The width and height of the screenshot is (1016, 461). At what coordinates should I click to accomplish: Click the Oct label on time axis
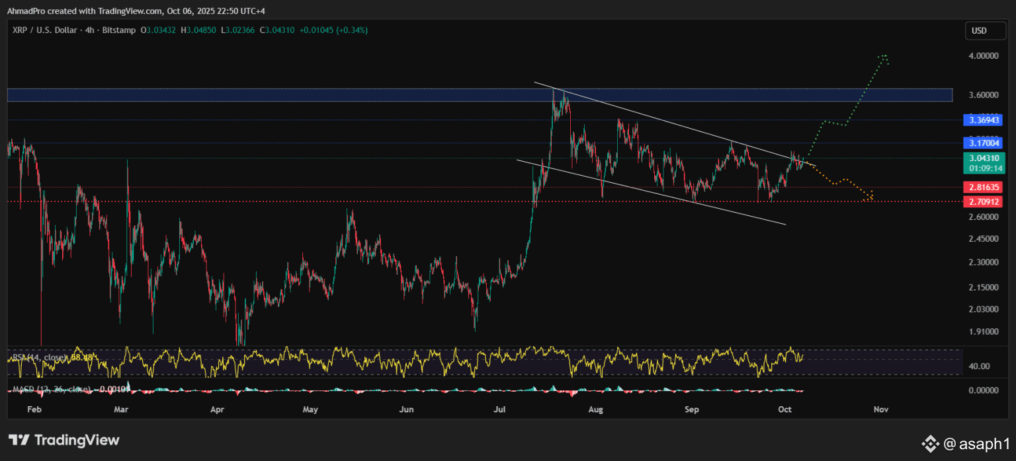tap(785, 410)
